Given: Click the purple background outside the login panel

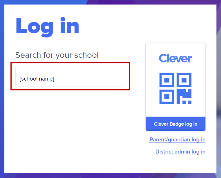Looking at the screenshot, I should click(x=218, y=84).
